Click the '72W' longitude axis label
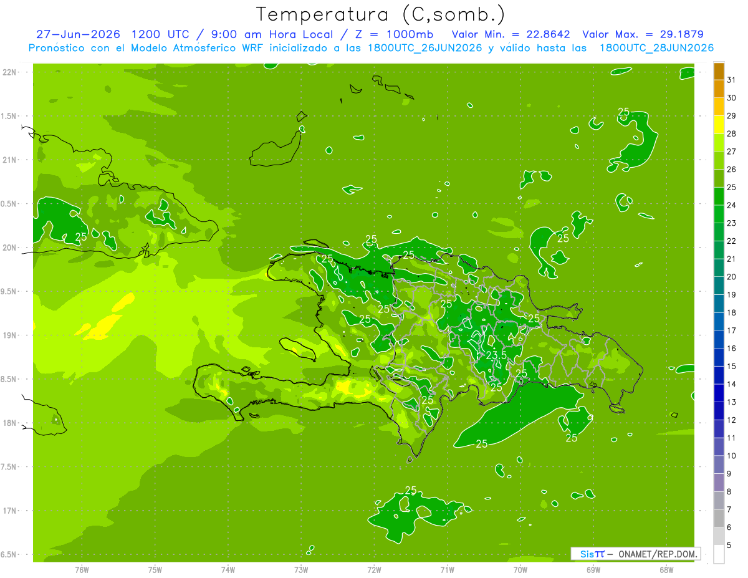The height and width of the screenshot is (578, 748). 374,570
